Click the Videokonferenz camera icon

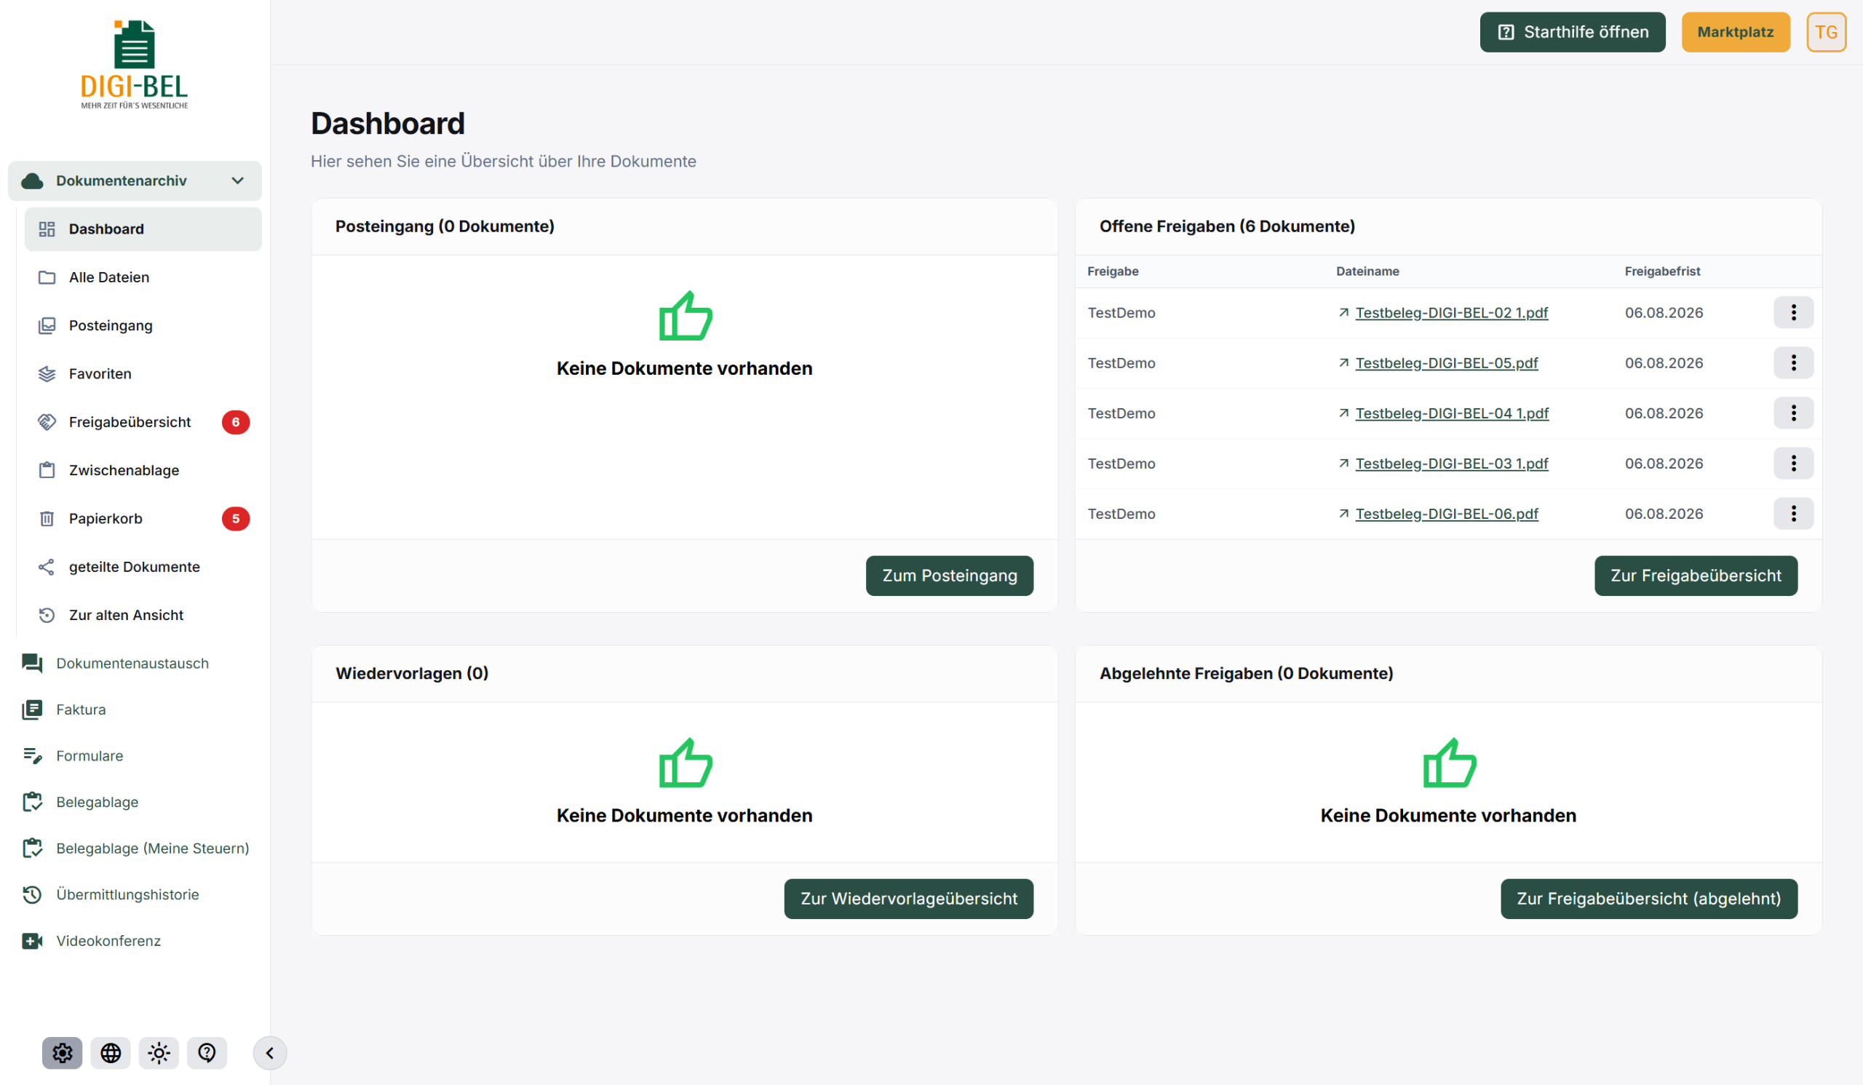[x=32, y=941]
